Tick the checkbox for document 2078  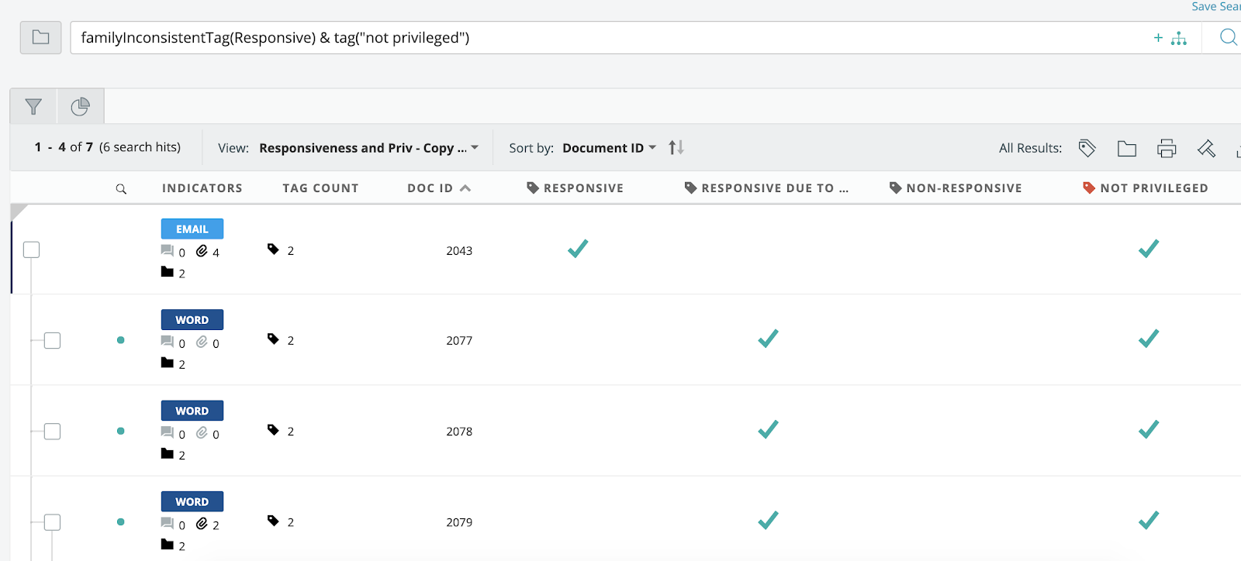[x=52, y=432]
